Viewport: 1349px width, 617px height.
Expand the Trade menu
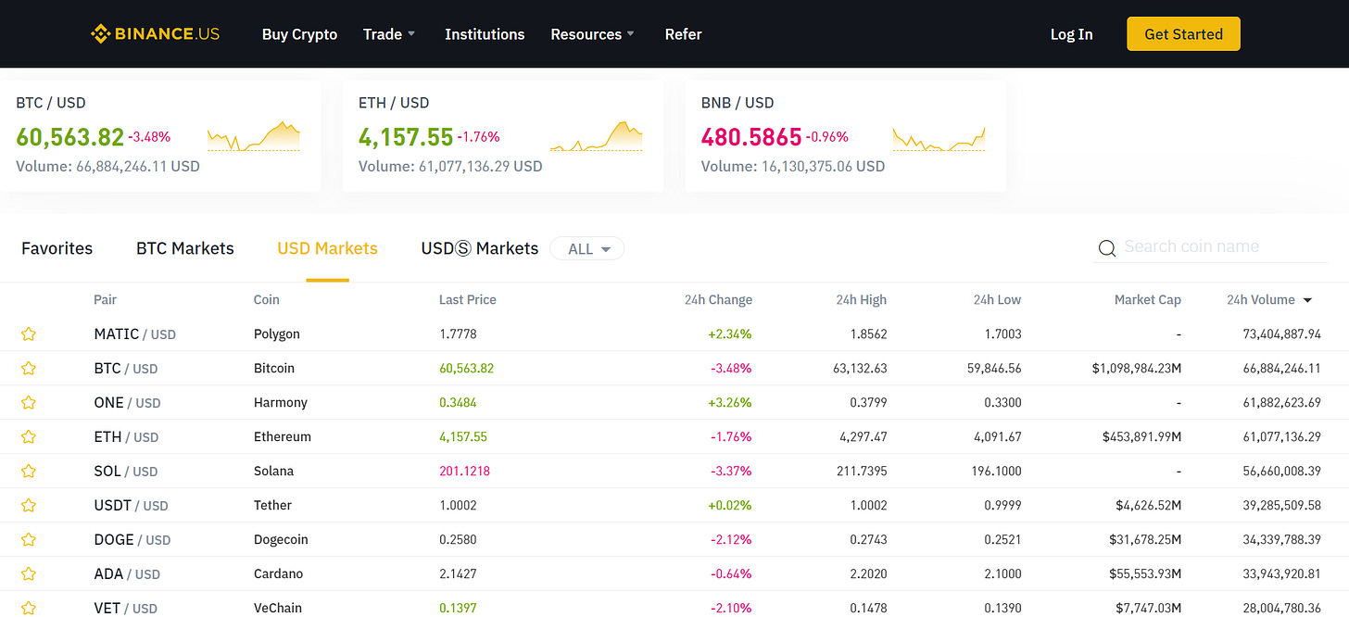tap(389, 34)
